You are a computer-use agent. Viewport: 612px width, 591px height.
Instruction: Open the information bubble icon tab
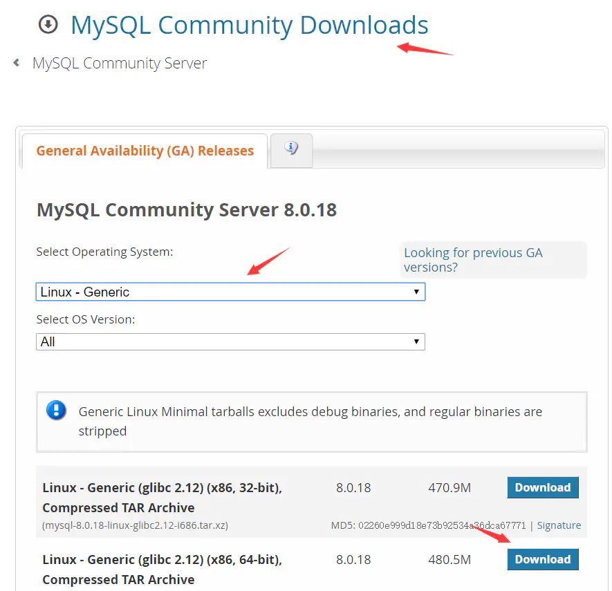[291, 148]
